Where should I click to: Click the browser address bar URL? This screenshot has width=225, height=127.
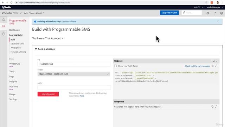[x=45, y=2]
